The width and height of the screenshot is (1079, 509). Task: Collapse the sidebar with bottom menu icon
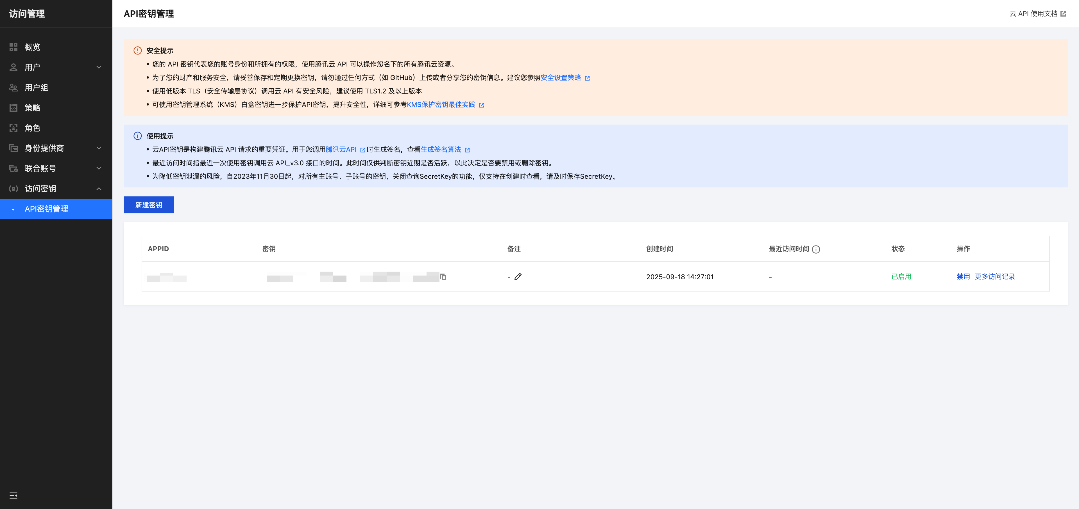13,495
